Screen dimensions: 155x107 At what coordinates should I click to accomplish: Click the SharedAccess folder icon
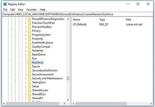(x=29, y=90)
